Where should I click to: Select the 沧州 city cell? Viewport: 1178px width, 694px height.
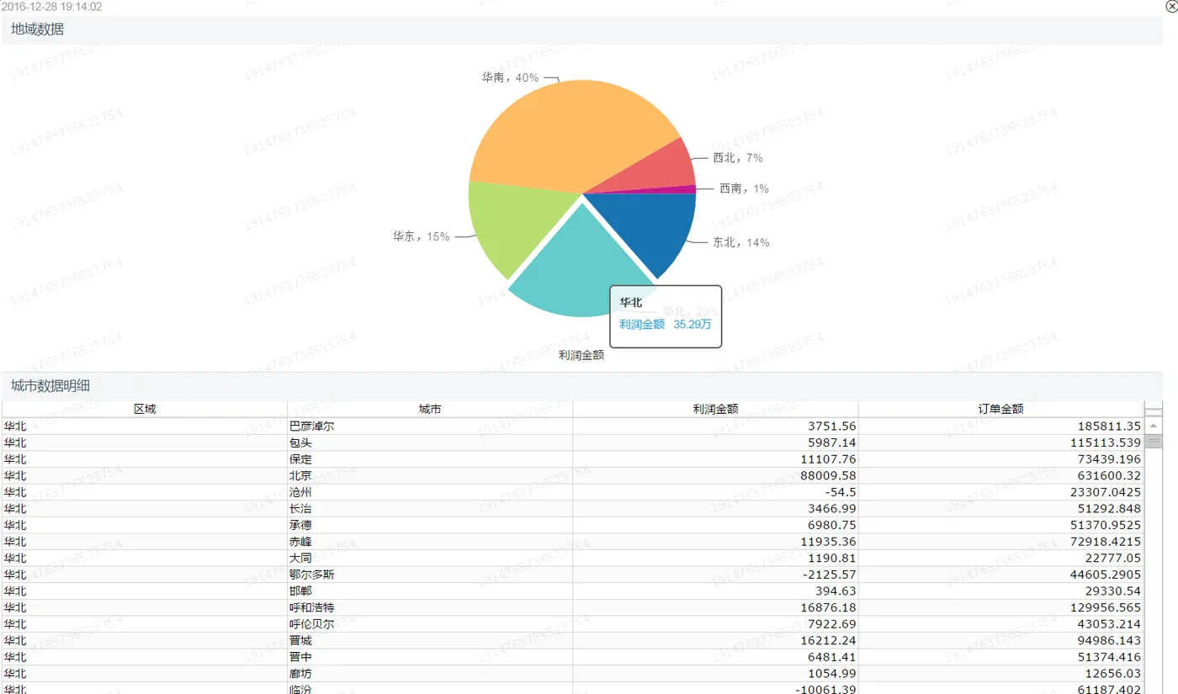(430, 492)
